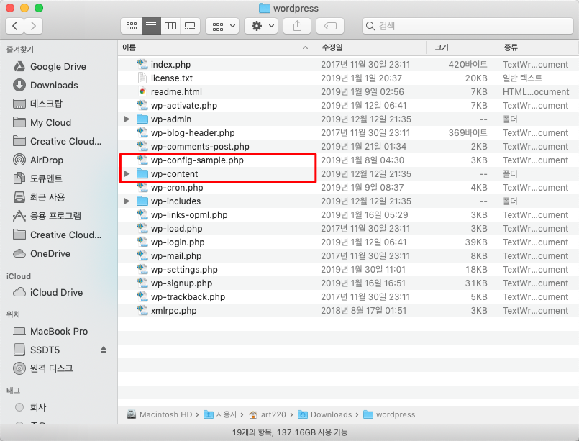Click Macintosh HD in path bar
The image size is (579, 441).
[x=160, y=414]
